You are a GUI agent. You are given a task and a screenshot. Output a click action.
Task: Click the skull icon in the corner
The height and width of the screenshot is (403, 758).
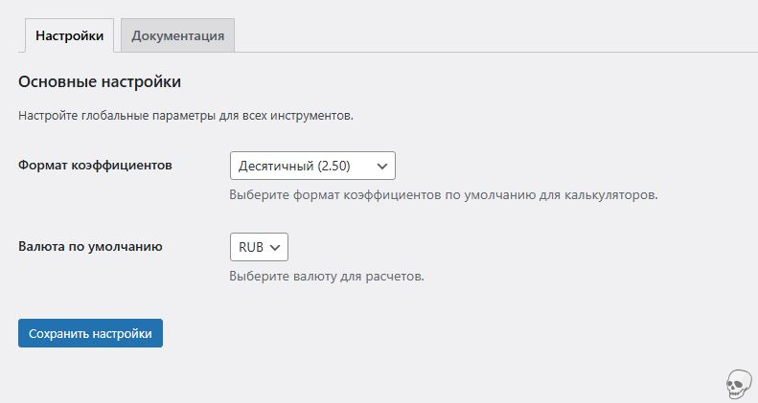click(735, 384)
